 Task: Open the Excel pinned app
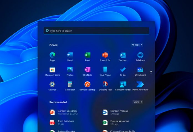87,55
